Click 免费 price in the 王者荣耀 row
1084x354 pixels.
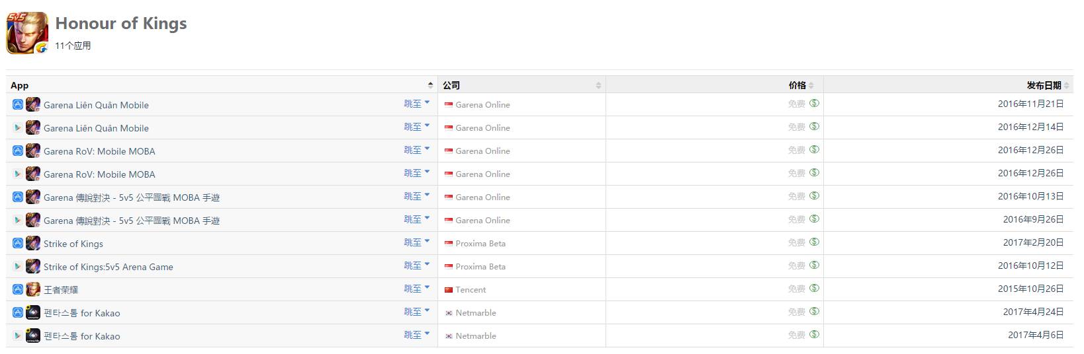point(797,289)
